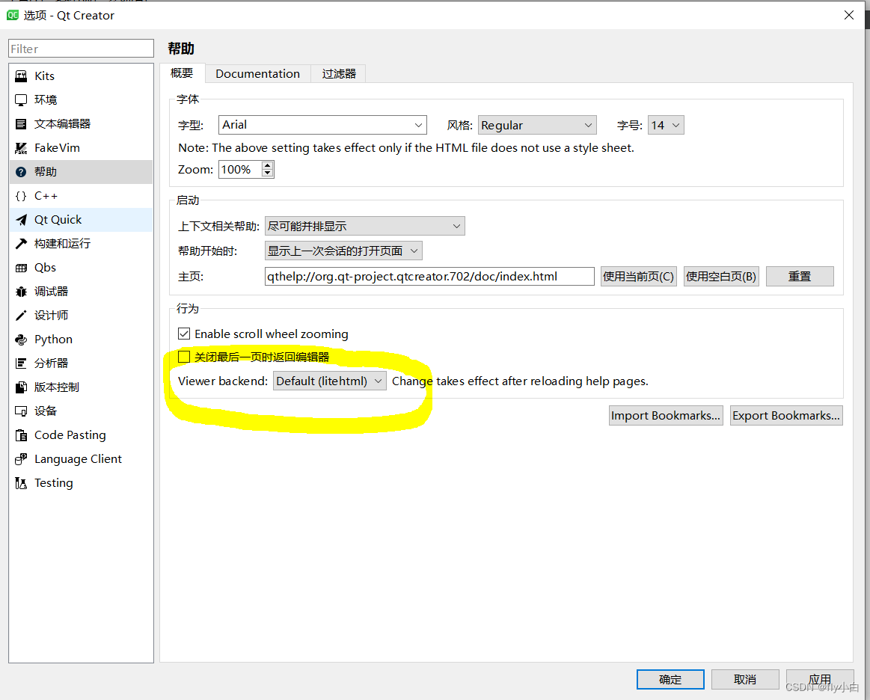
Task: Close the 选项 dialog window
Action: (x=849, y=15)
